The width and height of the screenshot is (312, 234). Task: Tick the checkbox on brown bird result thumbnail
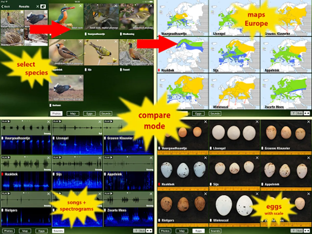(22, 30)
